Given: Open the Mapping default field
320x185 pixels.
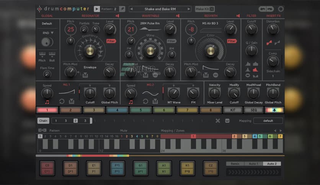Looking at the screenshot, I should (x=268, y=121).
